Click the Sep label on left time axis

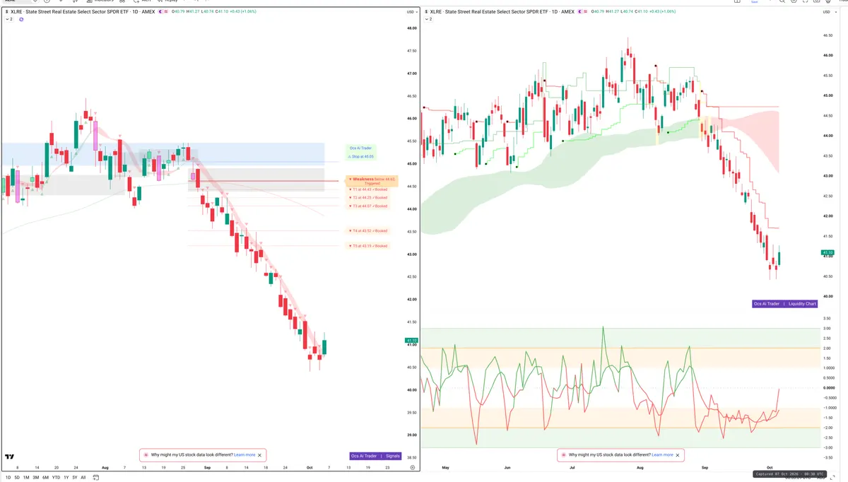coord(207,467)
